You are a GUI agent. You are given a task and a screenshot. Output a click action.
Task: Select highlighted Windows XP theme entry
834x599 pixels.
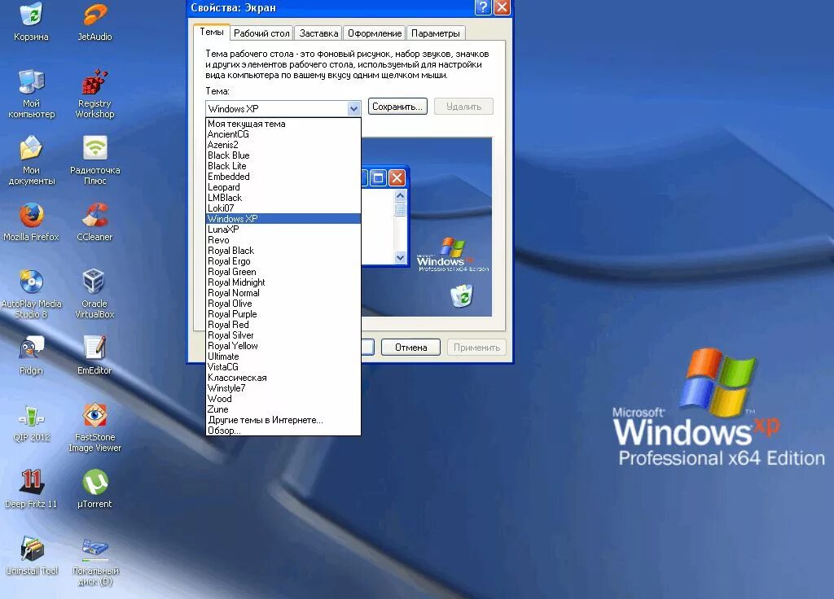click(283, 218)
